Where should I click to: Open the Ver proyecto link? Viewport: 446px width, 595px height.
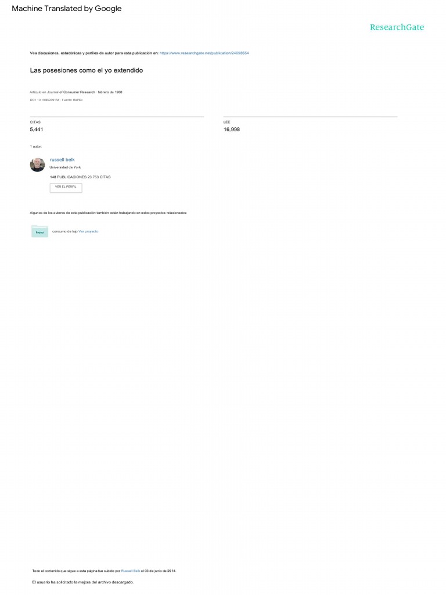[88, 231]
